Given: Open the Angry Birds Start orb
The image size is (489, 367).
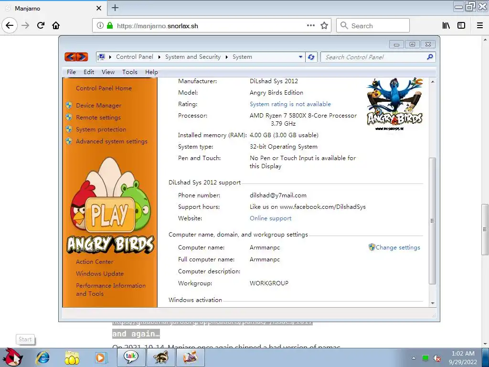Looking at the screenshot, I should coord(12,357).
